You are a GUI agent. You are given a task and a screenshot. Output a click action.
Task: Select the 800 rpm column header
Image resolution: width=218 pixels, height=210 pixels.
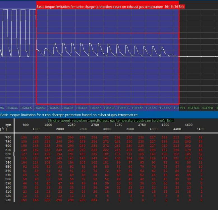(26, 125)
